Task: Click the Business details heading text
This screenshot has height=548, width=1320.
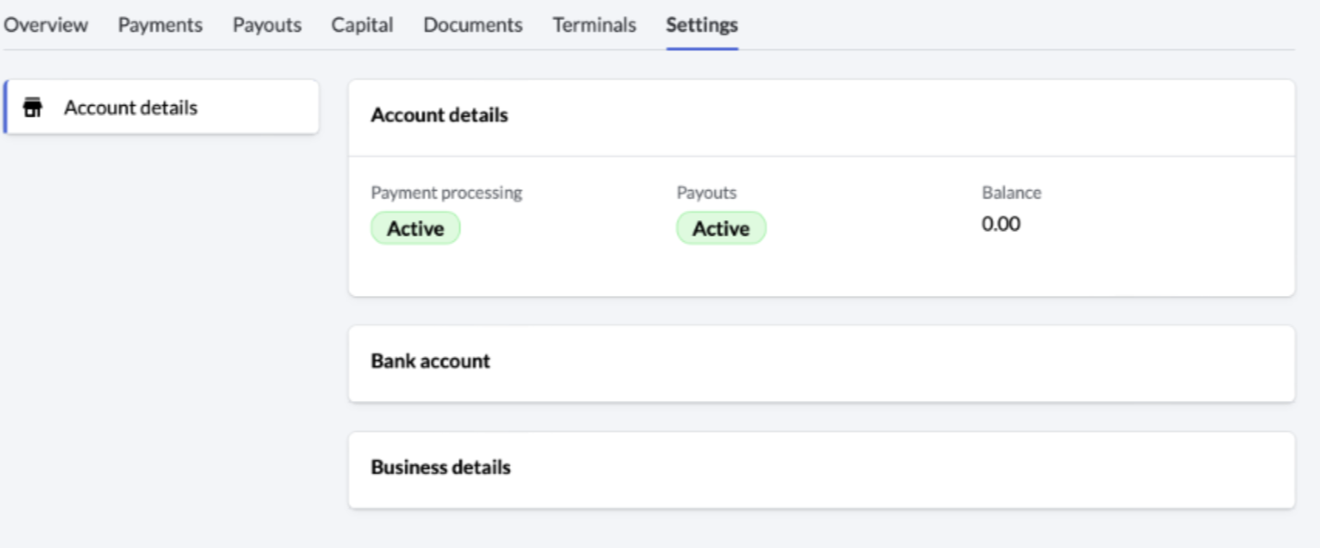Action: [441, 468]
